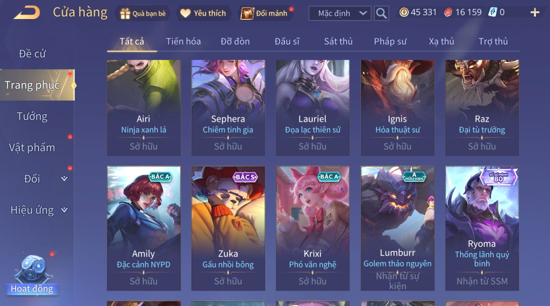Open Đổi mảnh chest icon

247,14
